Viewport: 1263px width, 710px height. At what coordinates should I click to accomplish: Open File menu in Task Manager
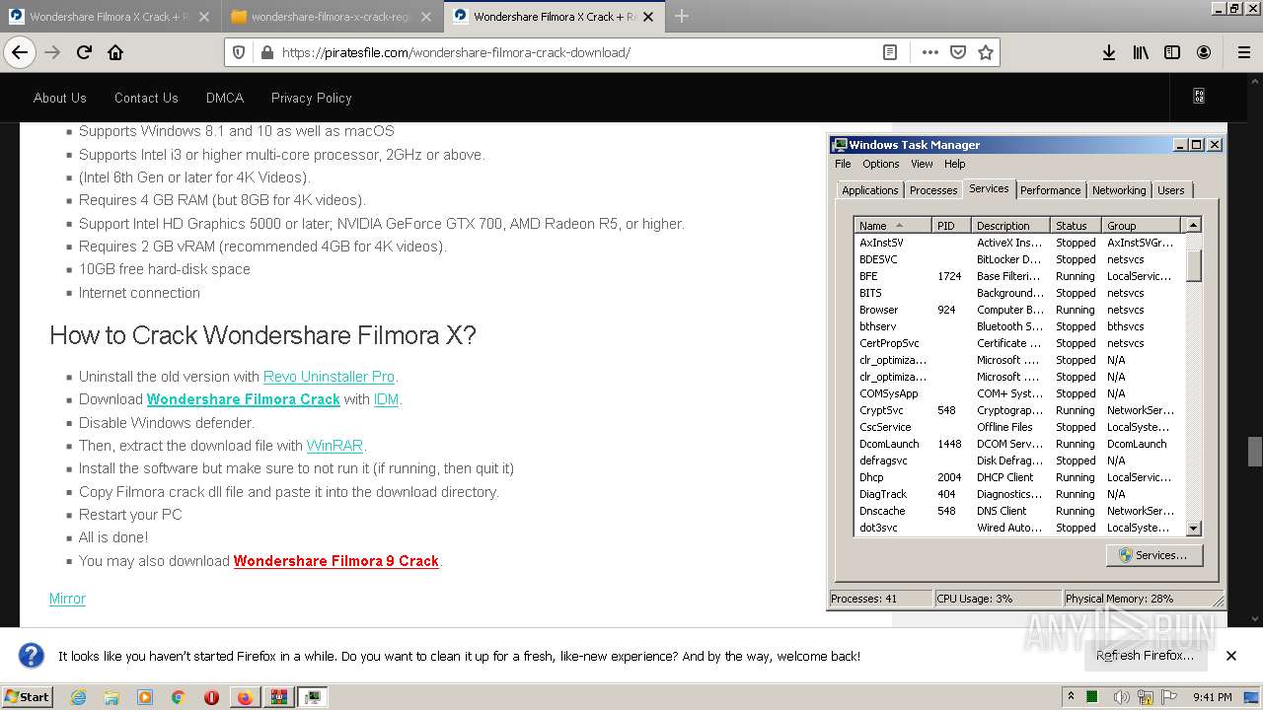point(843,164)
